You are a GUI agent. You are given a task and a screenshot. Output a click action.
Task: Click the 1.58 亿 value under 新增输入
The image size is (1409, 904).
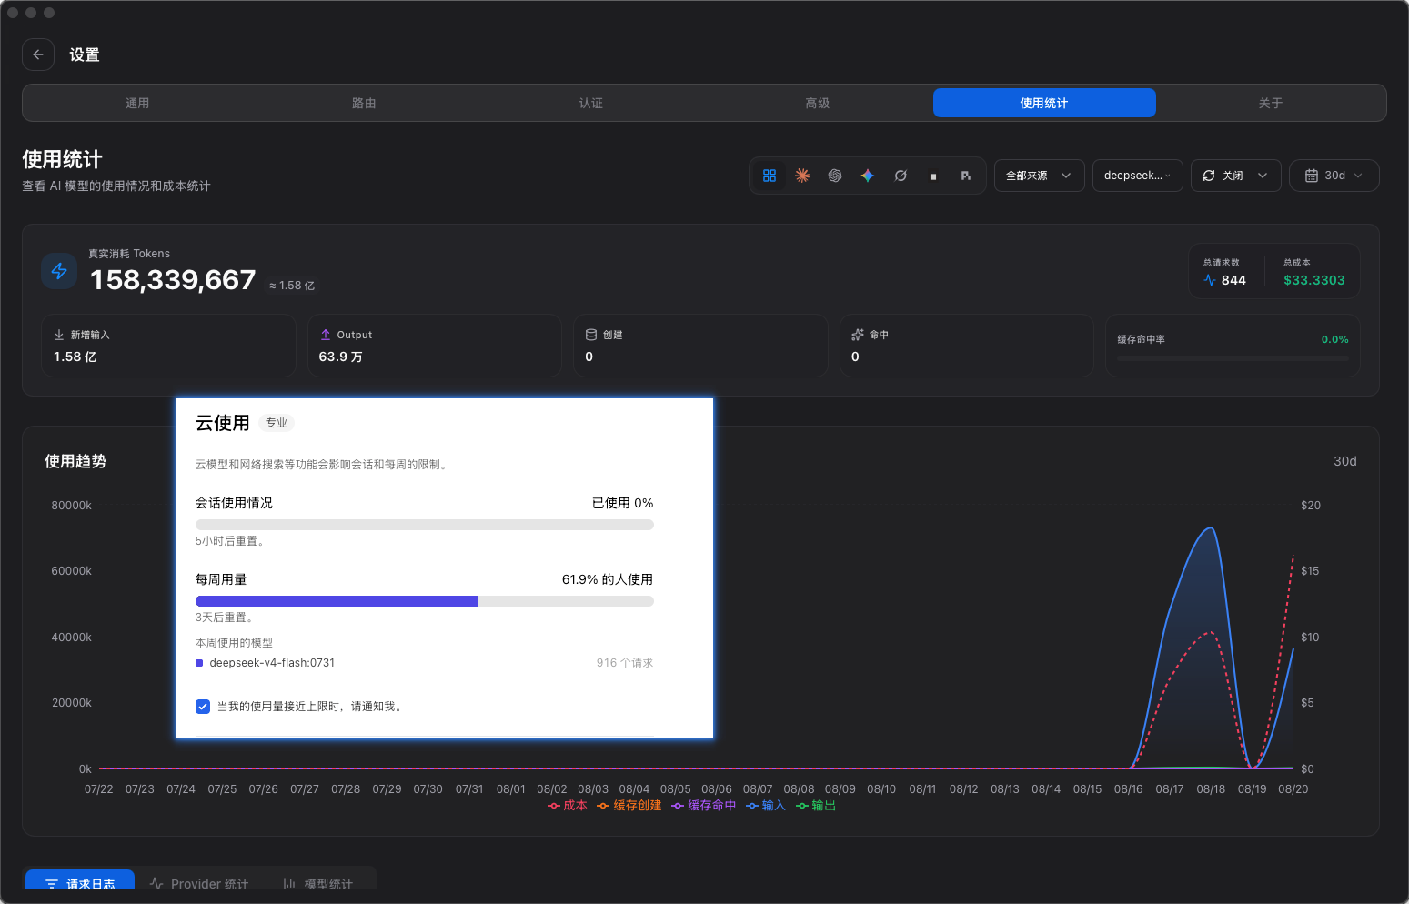coord(75,357)
